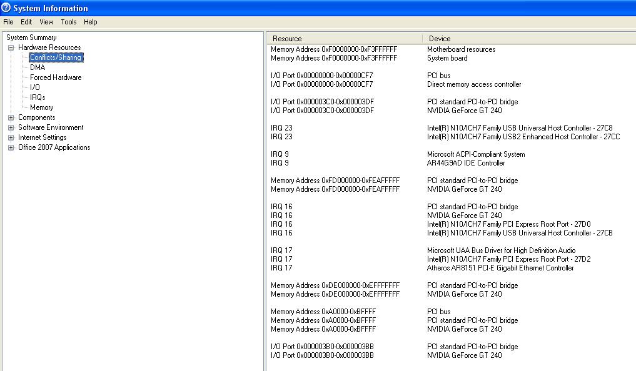Select the IRQs tree item
Viewport: 636px width, 371px height.
click(38, 97)
